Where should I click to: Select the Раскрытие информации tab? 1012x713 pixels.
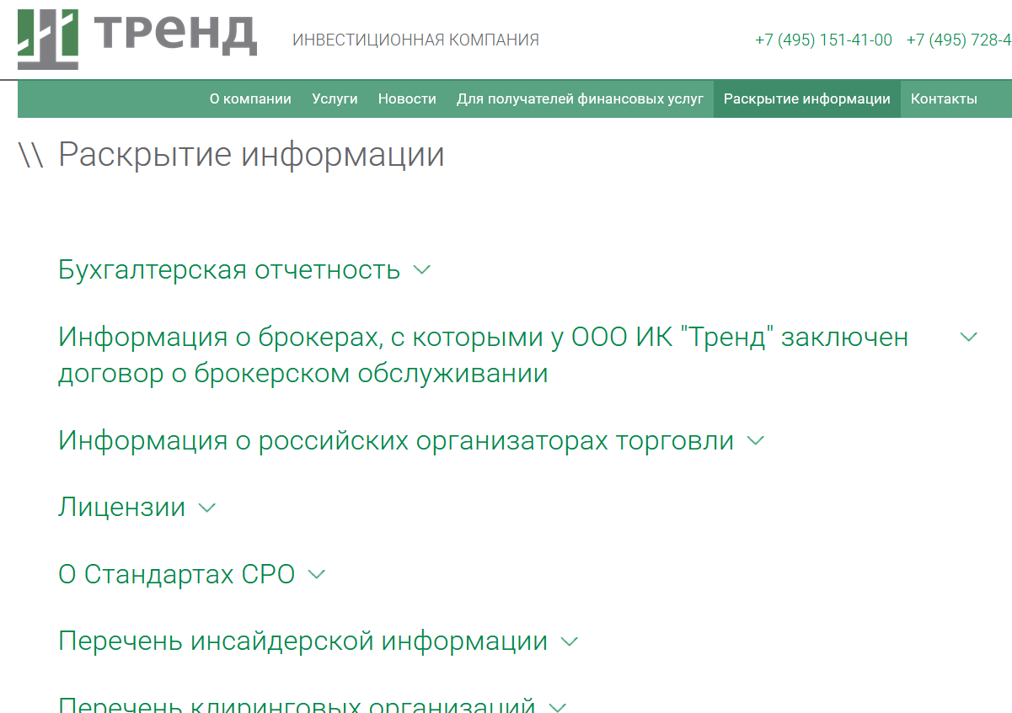[807, 99]
